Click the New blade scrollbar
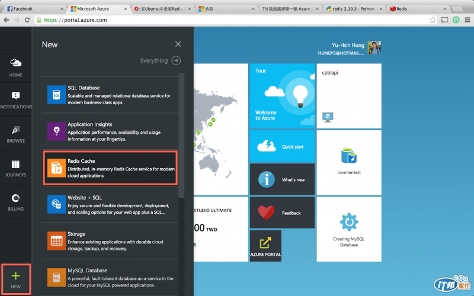This screenshot has height=296, width=474. tap(181, 136)
